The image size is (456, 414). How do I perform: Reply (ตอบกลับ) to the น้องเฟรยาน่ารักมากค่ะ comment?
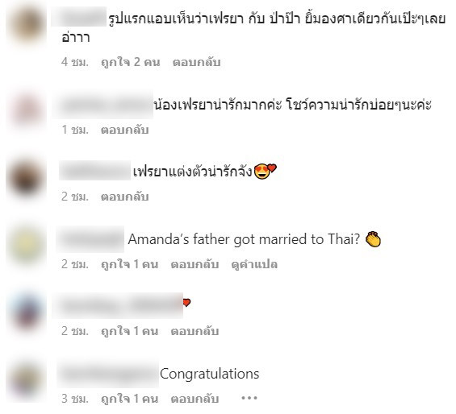tap(125, 130)
